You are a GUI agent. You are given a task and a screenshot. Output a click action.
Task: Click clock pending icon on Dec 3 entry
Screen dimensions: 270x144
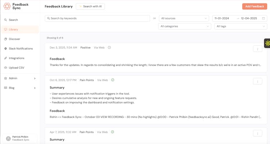click(109, 48)
